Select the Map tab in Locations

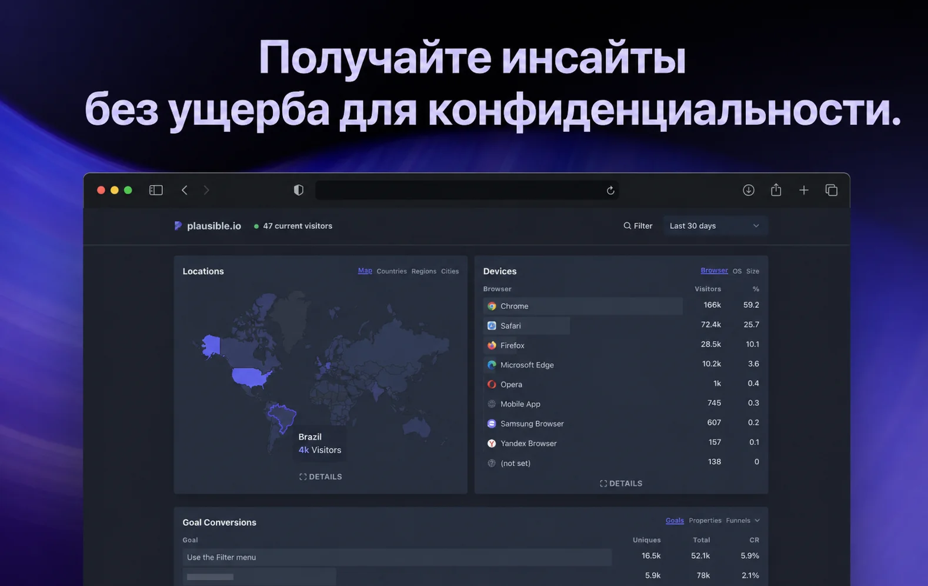pos(365,271)
